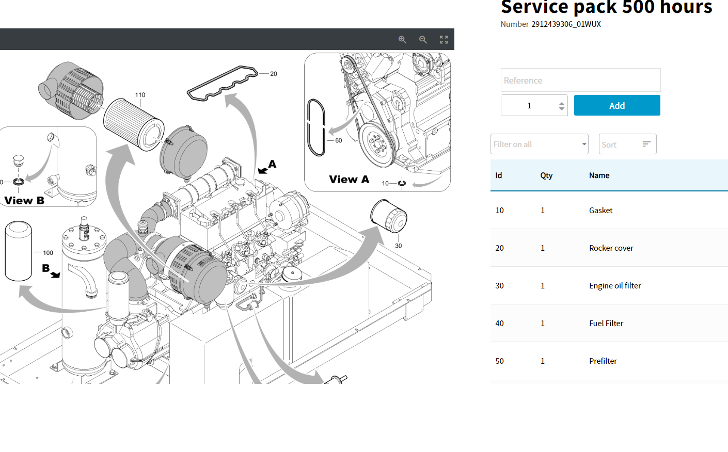
Task: Zoom out of the parts diagram
Action: tap(423, 40)
